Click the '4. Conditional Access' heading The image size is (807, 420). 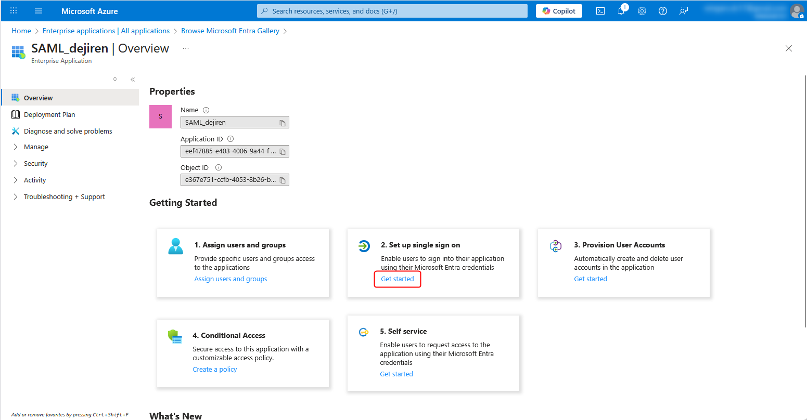click(x=229, y=336)
